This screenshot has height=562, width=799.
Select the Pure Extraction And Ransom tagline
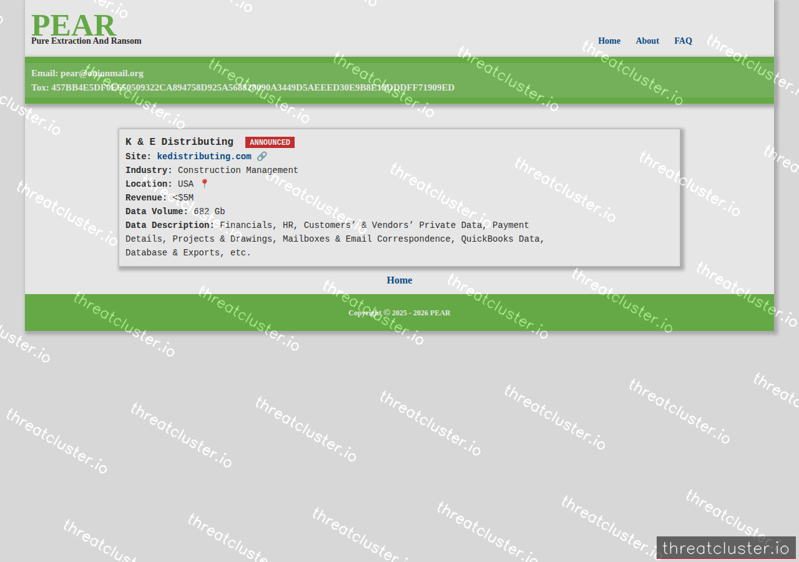[86, 41]
